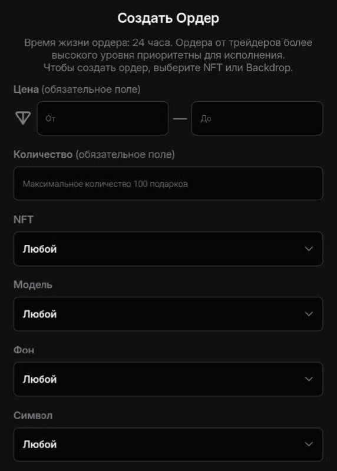The height and width of the screenshot is (471, 337).
Task: Click the chevron arrow in NFT selector
Action: [x=309, y=248]
